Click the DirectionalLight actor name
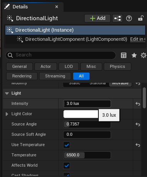Image resolution: width=147 pixels, height=177 pixels. click(x=37, y=18)
